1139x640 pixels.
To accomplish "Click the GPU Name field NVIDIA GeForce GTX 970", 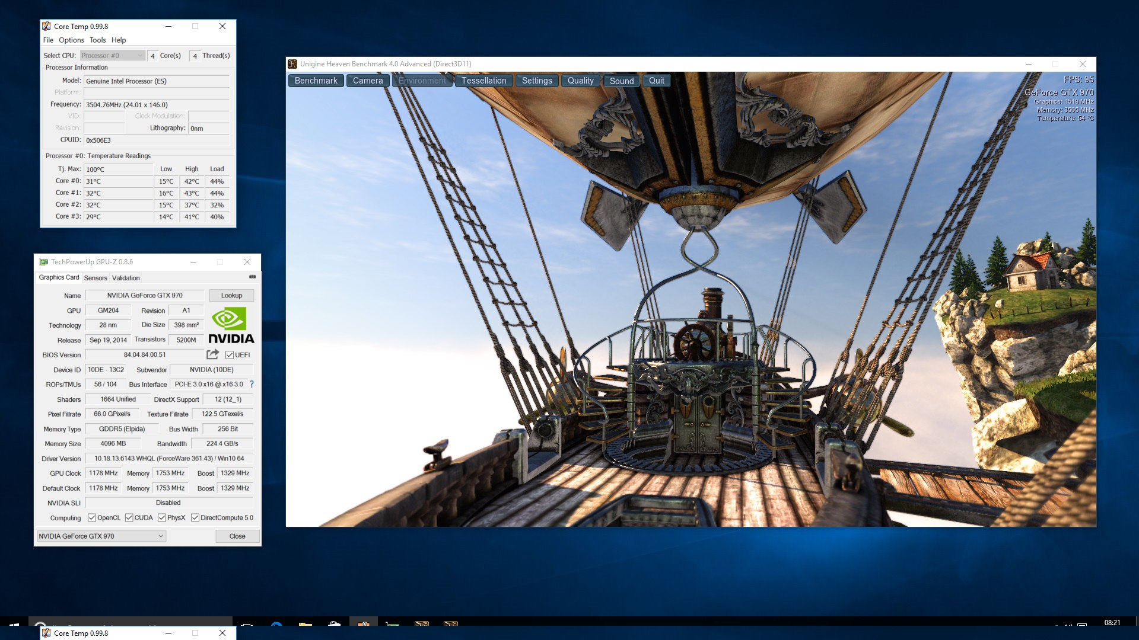I will pyautogui.click(x=145, y=295).
